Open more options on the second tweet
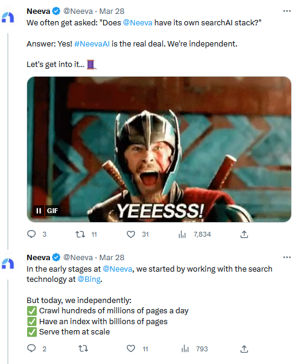This screenshot has width=299, height=364. pos(287,257)
